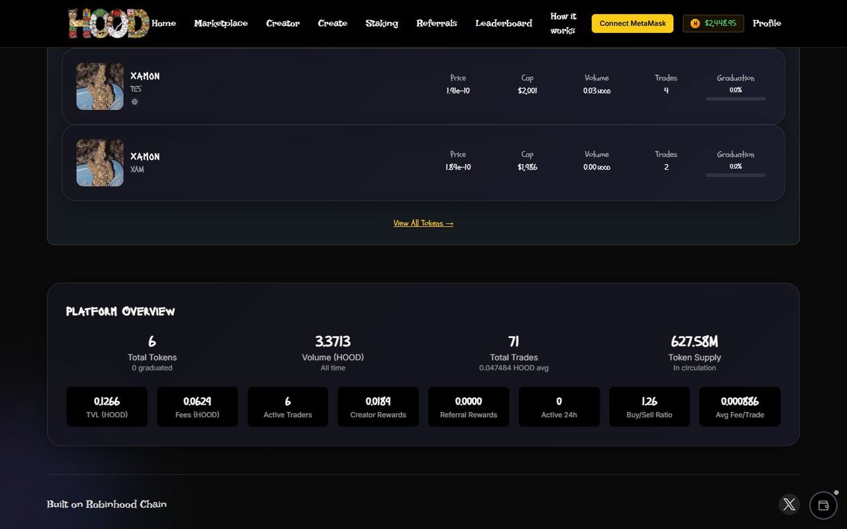Click the $2,001 cap value
The height and width of the screenshot is (529, 847).
[527, 91]
